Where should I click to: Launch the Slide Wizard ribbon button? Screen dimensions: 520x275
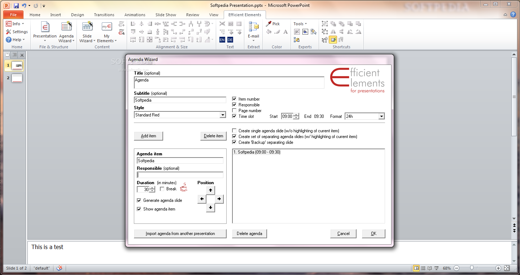tap(87, 32)
